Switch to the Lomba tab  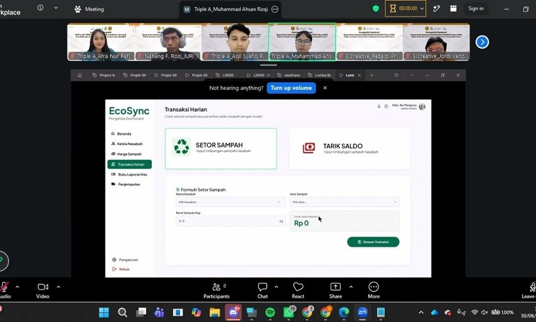coord(320,75)
